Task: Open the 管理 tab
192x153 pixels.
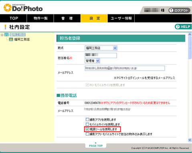Action: tap(67, 18)
